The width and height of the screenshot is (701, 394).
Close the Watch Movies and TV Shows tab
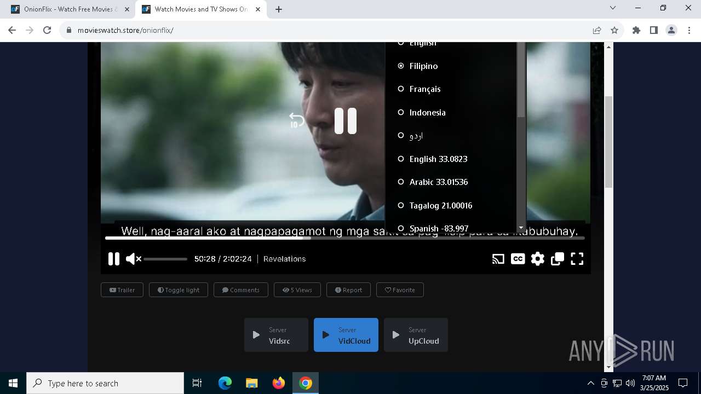pyautogui.click(x=258, y=9)
